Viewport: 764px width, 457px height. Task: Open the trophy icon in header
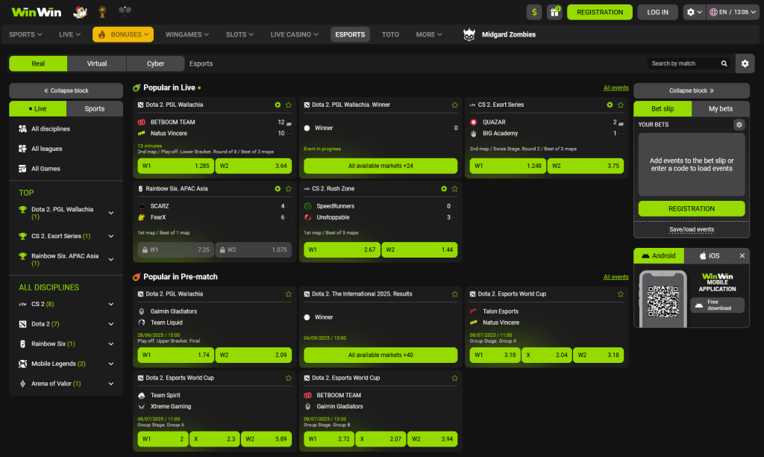pyautogui.click(x=102, y=12)
